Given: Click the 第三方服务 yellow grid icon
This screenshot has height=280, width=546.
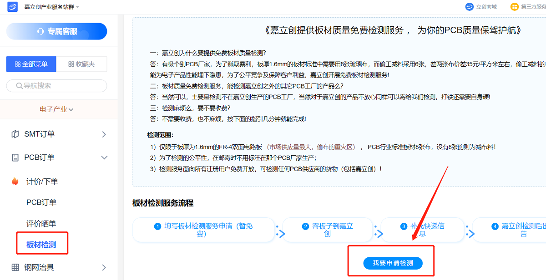Looking at the screenshot, I should pyautogui.click(x=514, y=7).
